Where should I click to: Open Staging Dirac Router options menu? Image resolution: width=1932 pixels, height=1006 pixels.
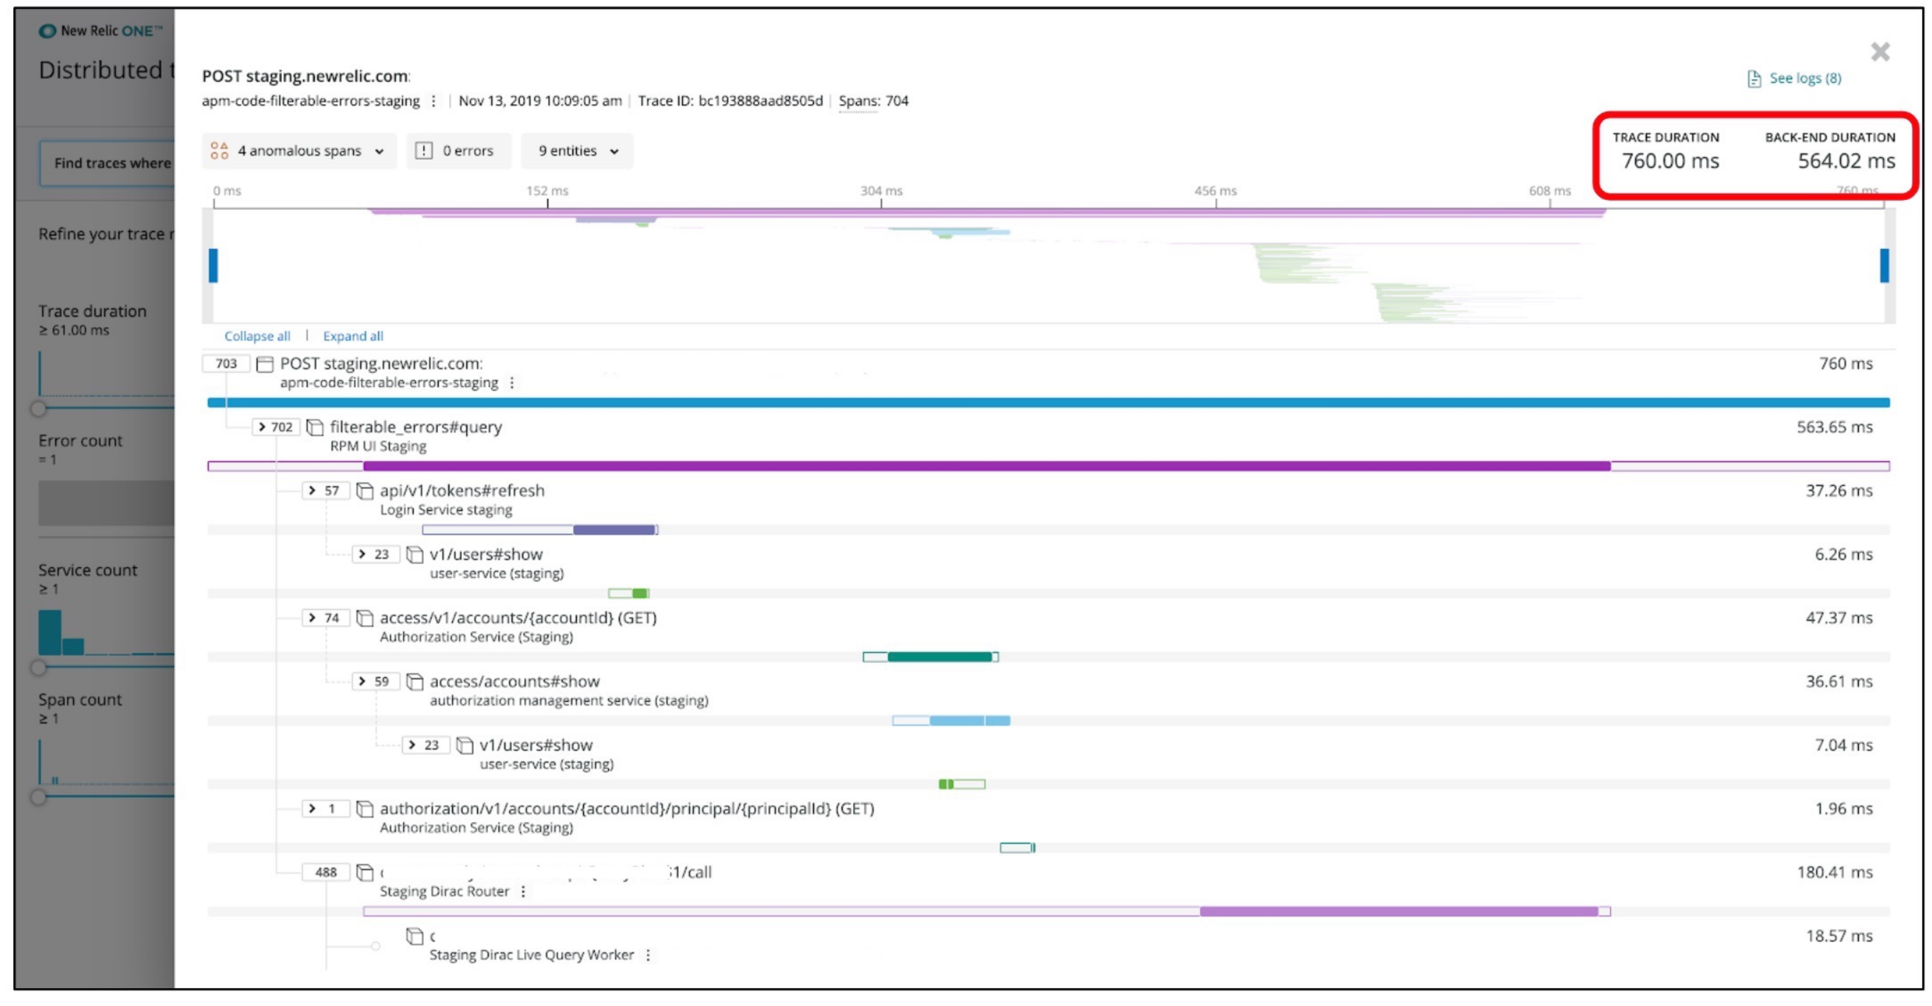(523, 891)
